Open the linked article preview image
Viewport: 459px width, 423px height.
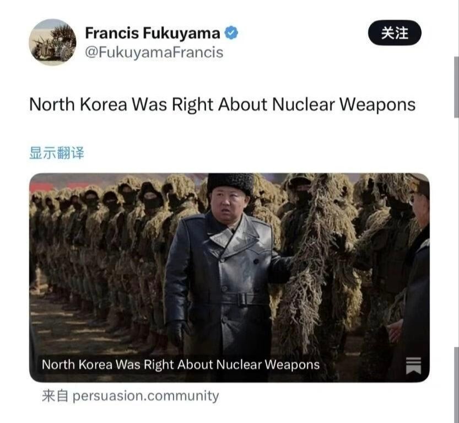229,277
